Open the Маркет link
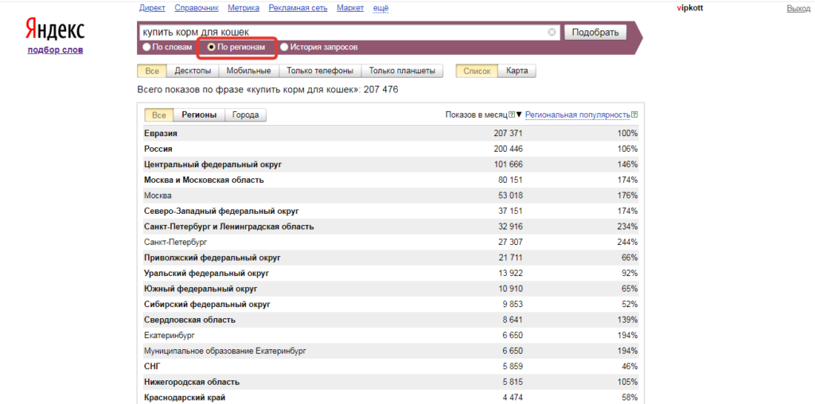Screen dimensions: 815x404 [350, 8]
